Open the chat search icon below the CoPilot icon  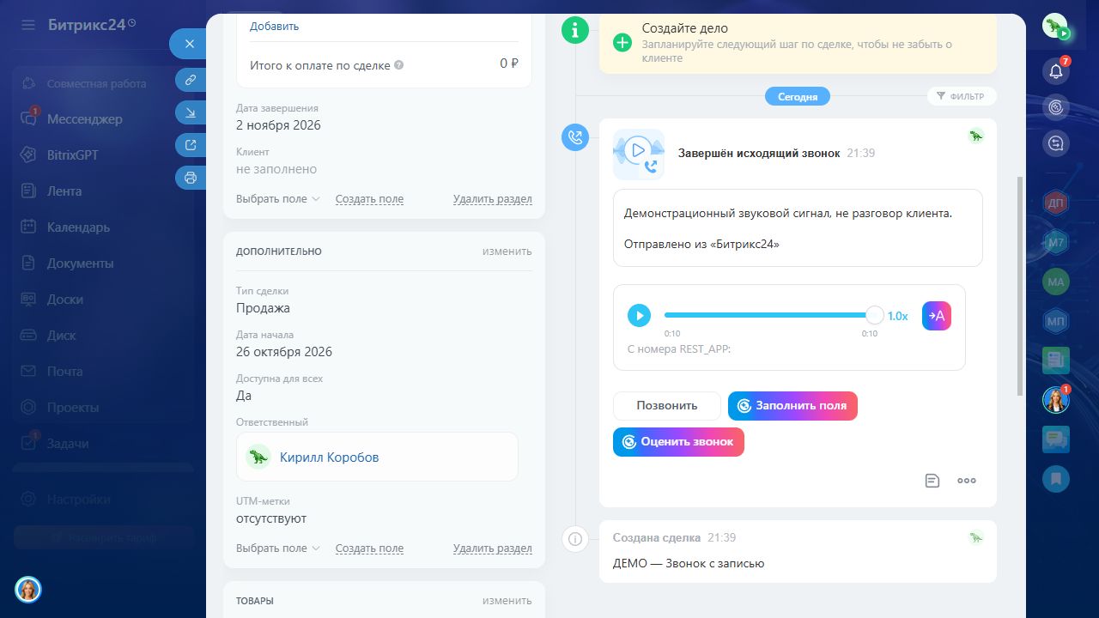click(x=1056, y=143)
